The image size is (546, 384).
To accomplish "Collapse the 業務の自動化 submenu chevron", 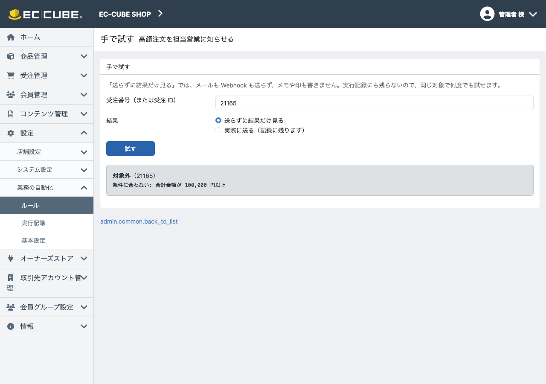I will (x=84, y=188).
